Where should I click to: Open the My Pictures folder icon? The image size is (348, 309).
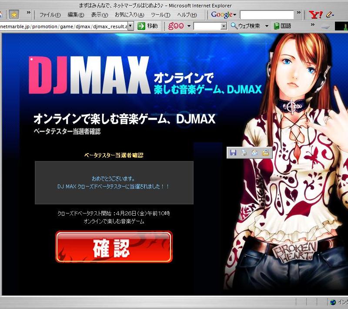(265, 152)
